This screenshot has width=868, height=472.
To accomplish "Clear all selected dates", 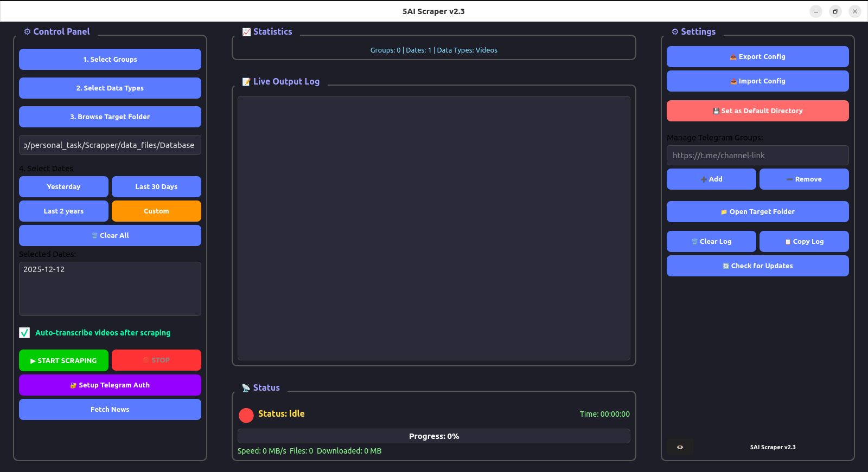I will tap(110, 235).
